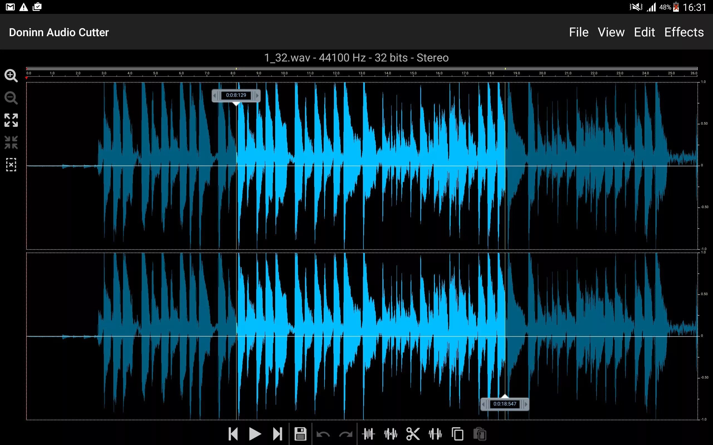Click the delete selection waveform icon
Screen dimensions: 713x445
390,434
